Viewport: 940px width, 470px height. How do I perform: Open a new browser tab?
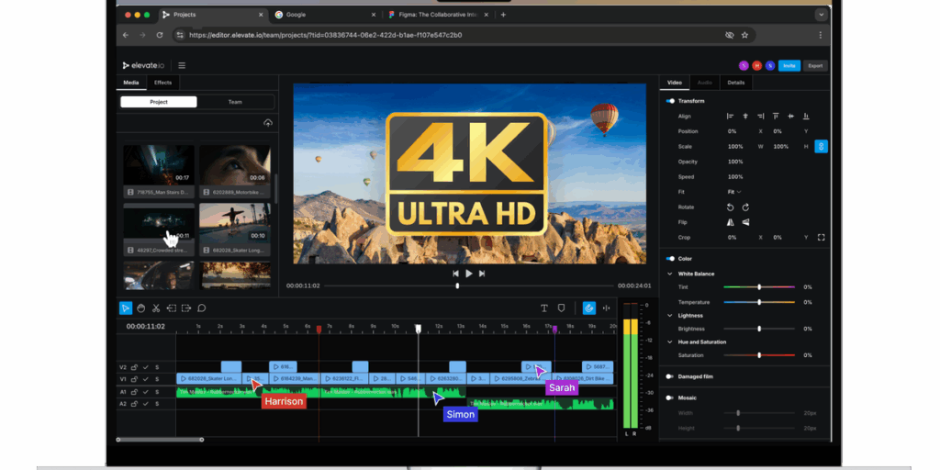point(503,15)
